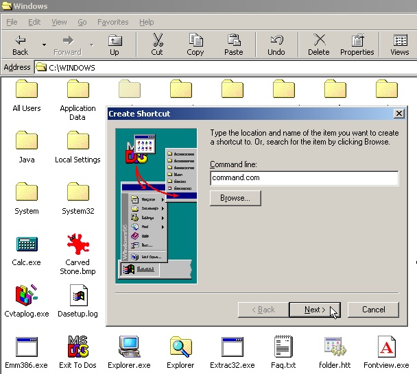Click Next in Create Shortcut dialog
This screenshot has height=374, width=417.
[315, 310]
